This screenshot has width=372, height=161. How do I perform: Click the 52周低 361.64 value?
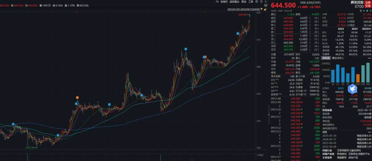tap(368, 25)
